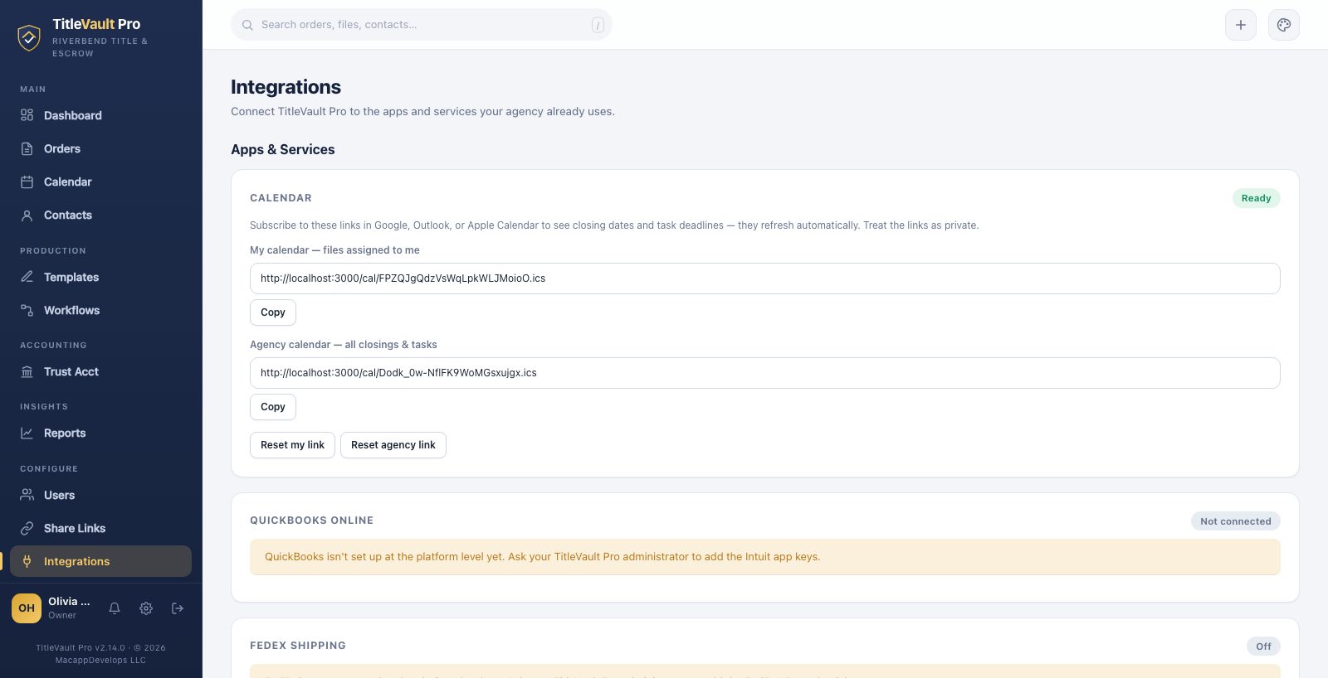Image resolution: width=1328 pixels, height=678 pixels.
Task: Open the Dashboard grid icon
Action: point(27,115)
